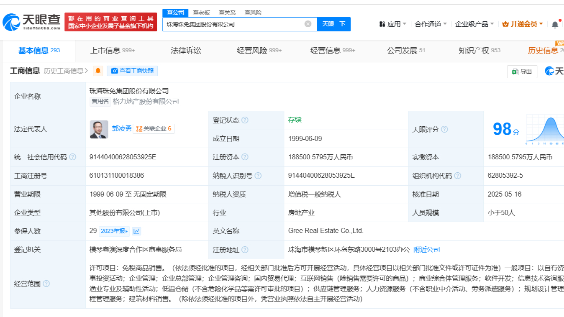
Task: Open the trend chart icon for 参保人数
Action: click(137, 231)
